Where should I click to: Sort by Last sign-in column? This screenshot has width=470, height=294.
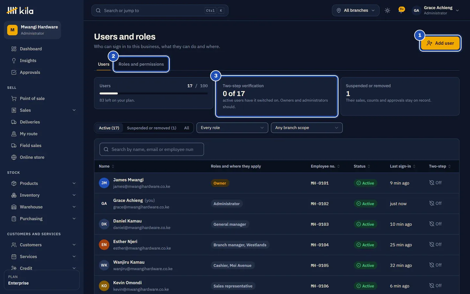point(403,166)
